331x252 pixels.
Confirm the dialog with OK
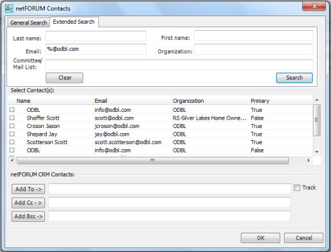pos(260,238)
